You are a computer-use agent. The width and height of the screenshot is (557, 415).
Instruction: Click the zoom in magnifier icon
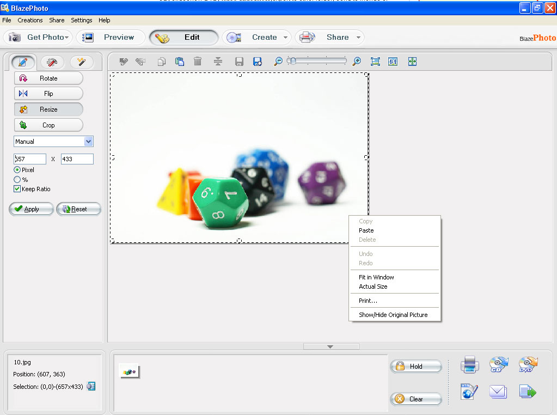coord(357,62)
